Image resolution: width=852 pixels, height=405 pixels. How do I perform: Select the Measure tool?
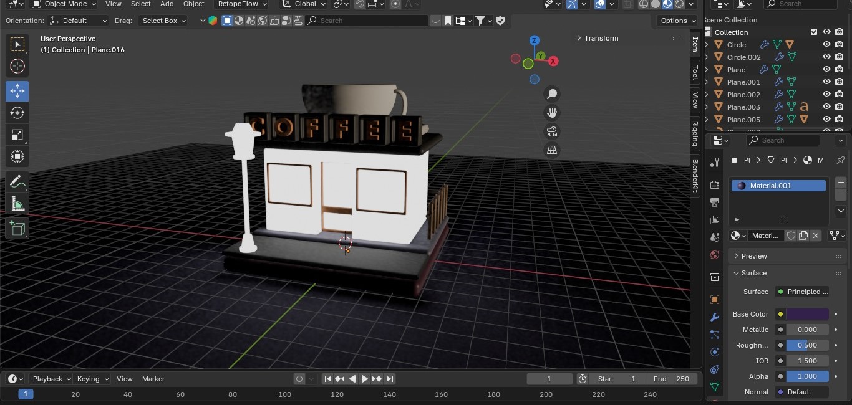coord(17,204)
